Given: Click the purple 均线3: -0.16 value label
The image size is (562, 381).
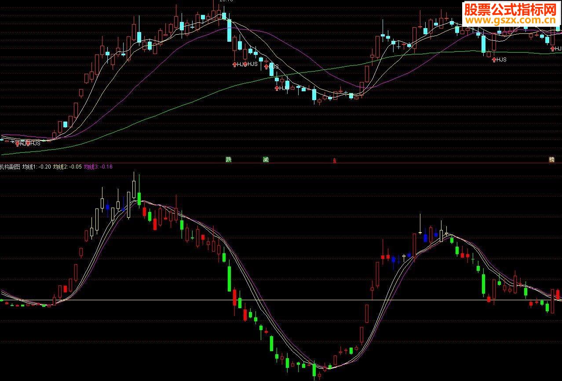Looking at the screenshot, I should click(99, 166).
